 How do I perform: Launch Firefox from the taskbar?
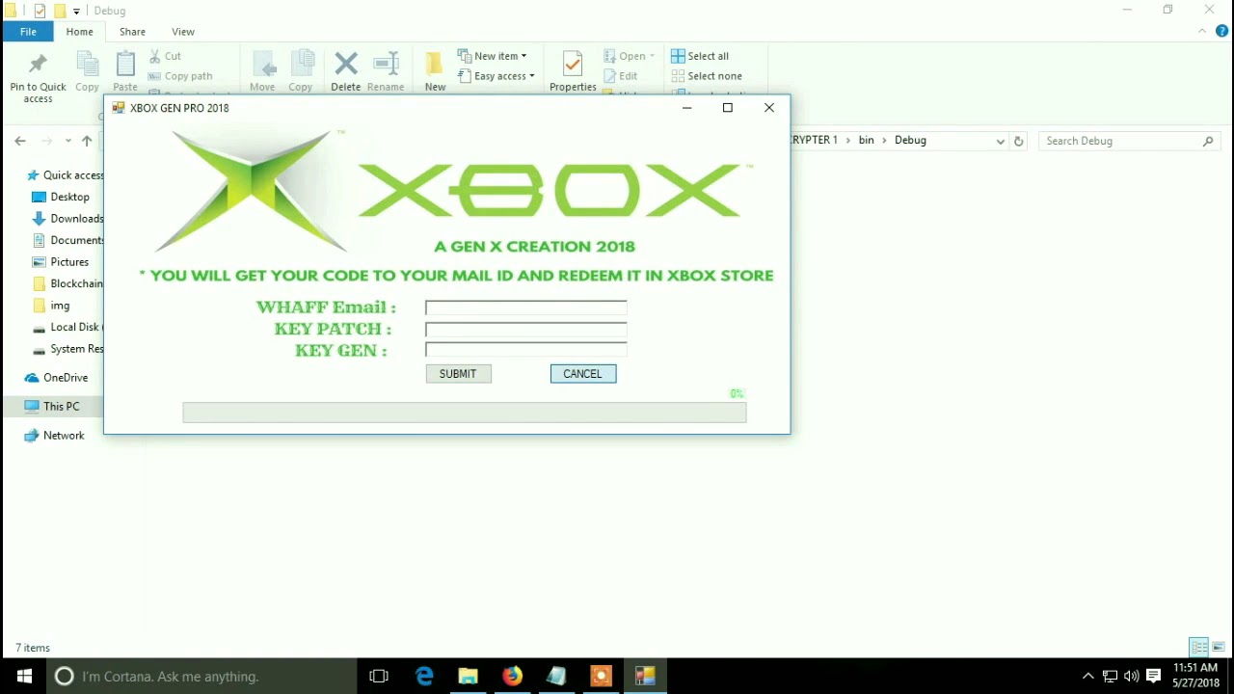pos(513,676)
